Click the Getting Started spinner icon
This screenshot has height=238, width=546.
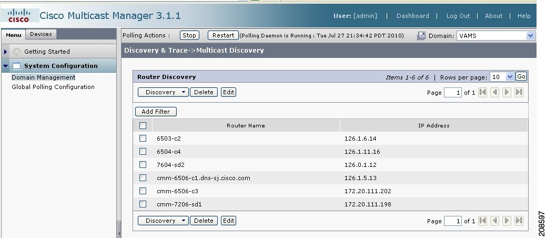pos(16,52)
